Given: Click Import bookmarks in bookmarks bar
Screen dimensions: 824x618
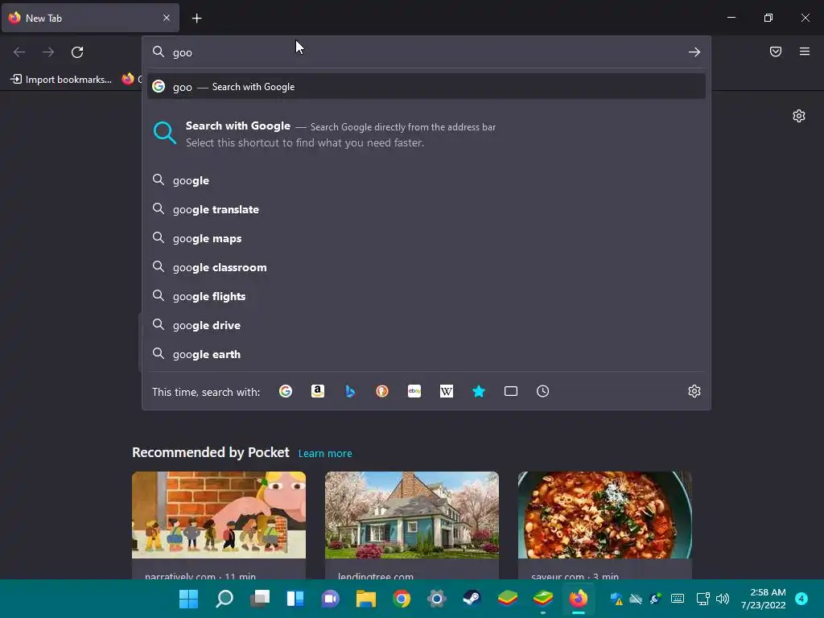Looking at the screenshot, I should 61,80.
